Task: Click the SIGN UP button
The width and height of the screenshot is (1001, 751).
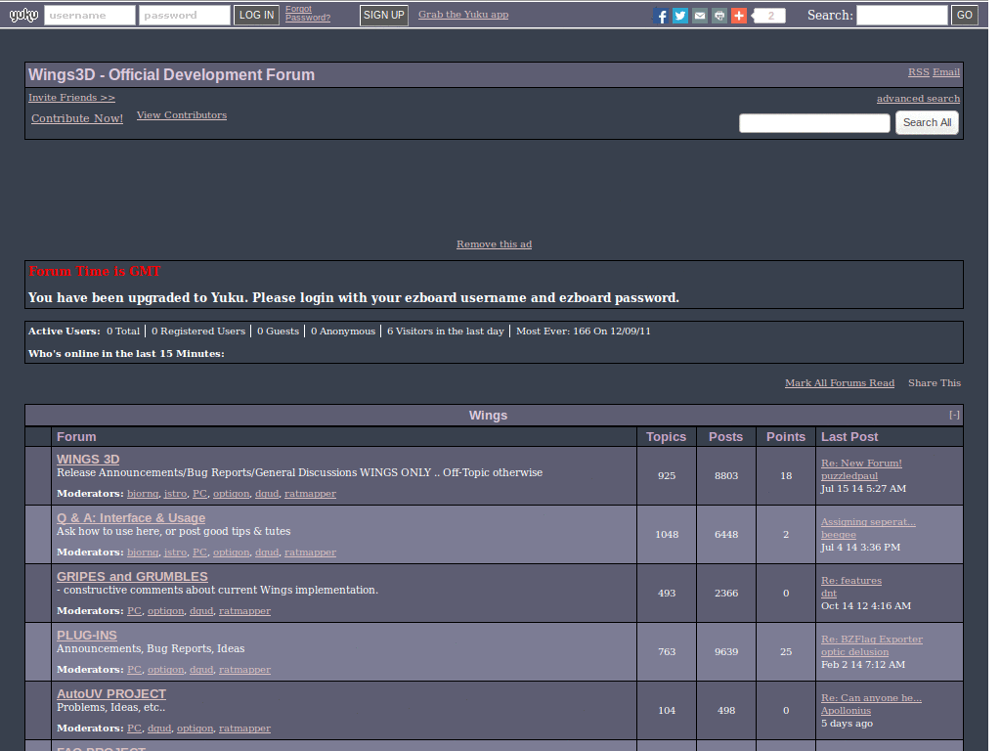Action: [x=383, y=15]
